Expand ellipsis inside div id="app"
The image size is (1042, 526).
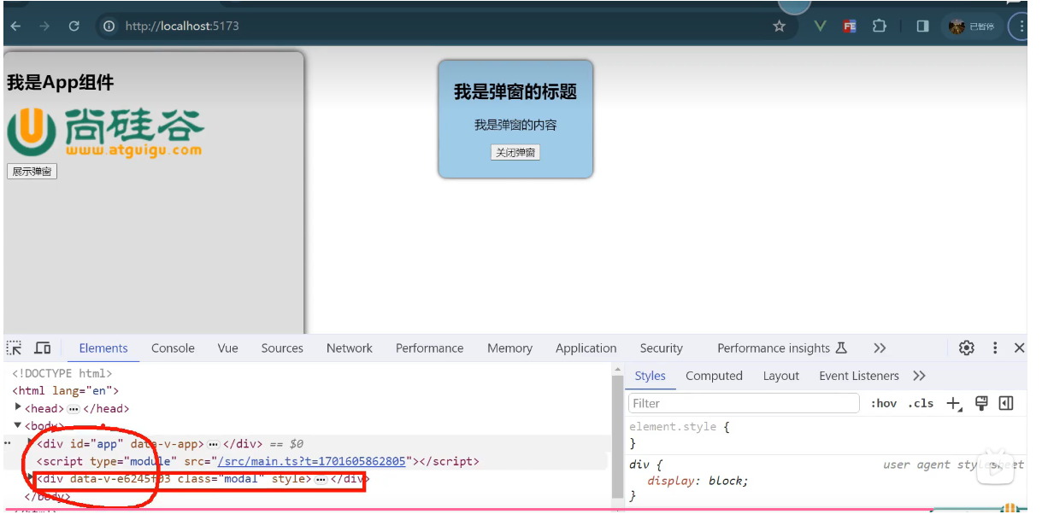[x=214, y=444]
